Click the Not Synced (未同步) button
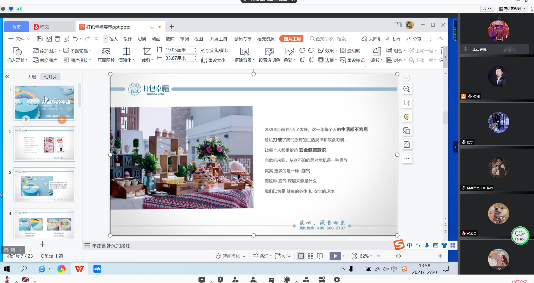This screenshot has width=534, height=283. pyautogui.click(x=372, y=39)
